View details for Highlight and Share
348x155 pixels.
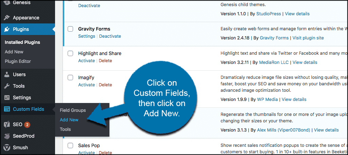pos(305,63)
